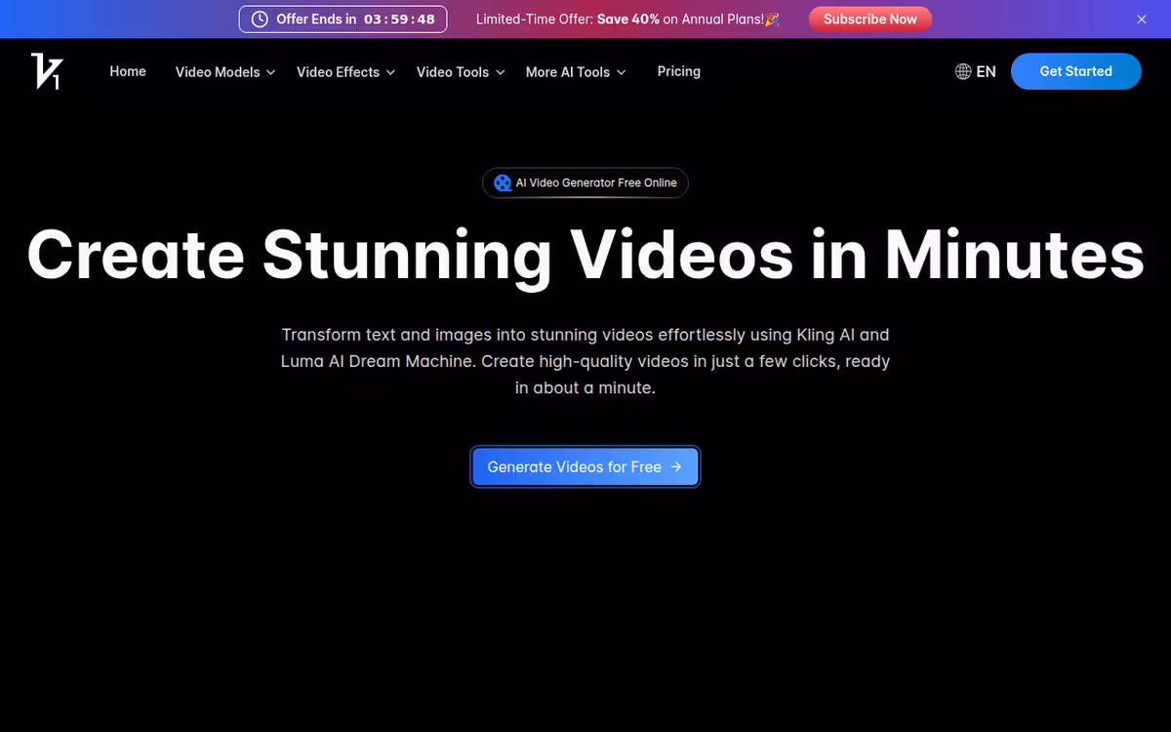Expand the Video Models dropdown chevron
1171x732 pixels.
270,72
